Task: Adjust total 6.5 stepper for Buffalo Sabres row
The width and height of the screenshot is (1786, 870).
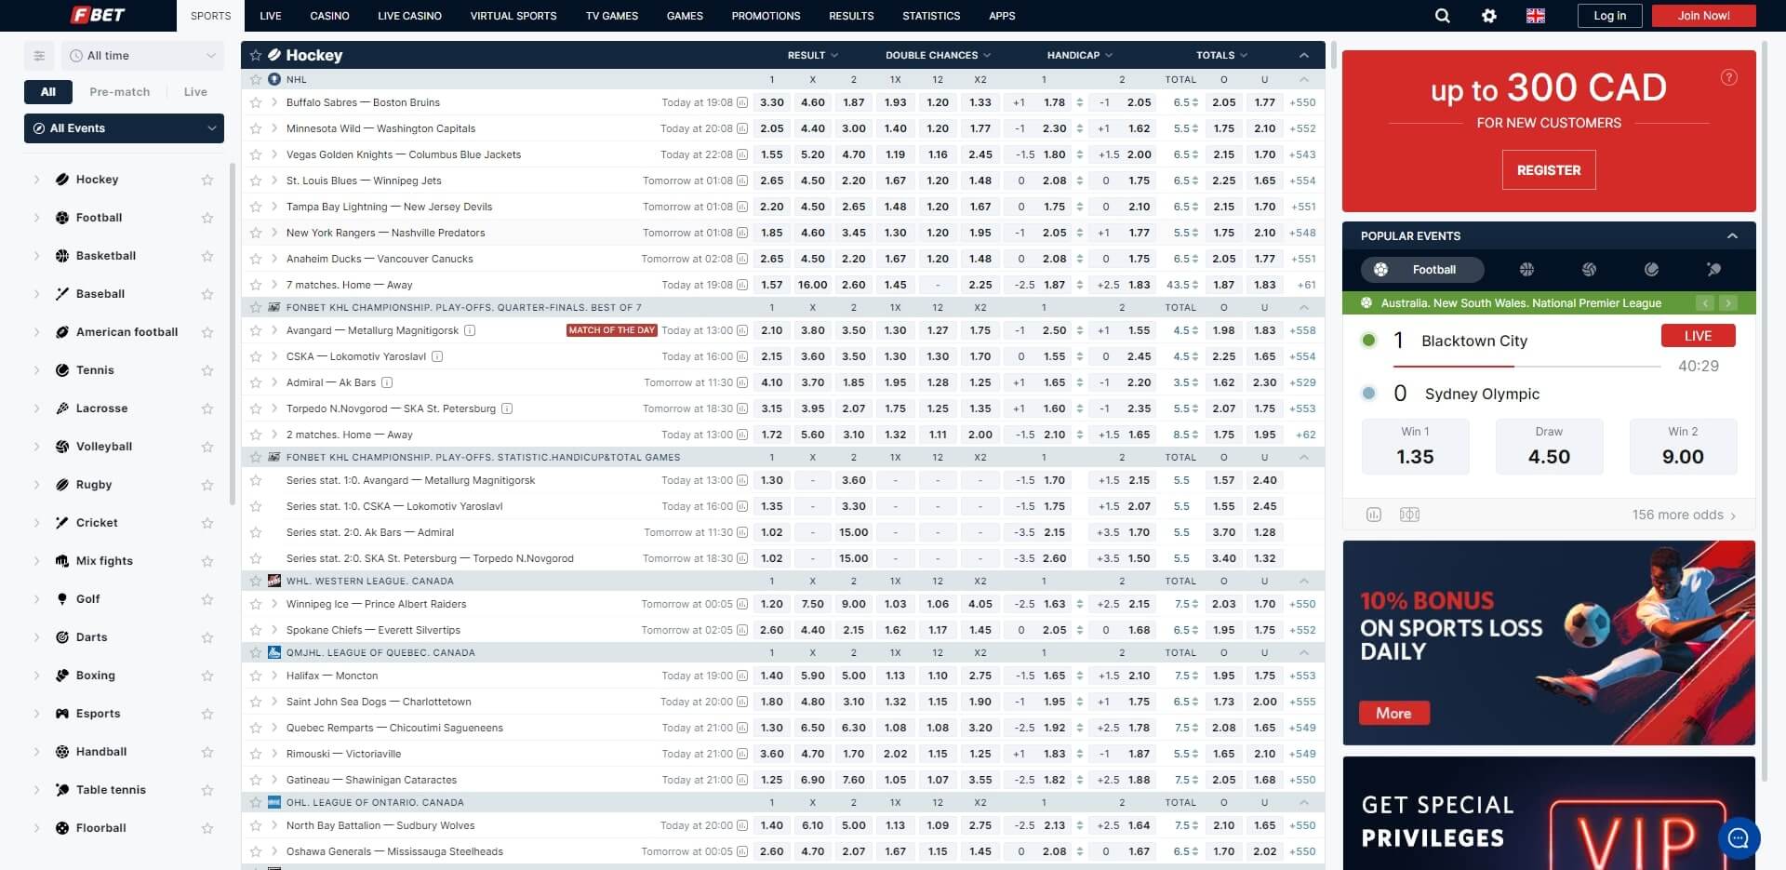Action: 1195,102
